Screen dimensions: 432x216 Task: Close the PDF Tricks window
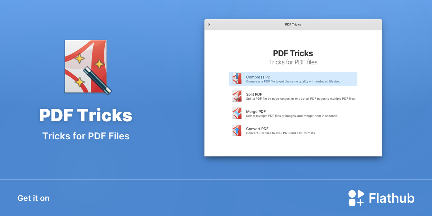[209, 24]
